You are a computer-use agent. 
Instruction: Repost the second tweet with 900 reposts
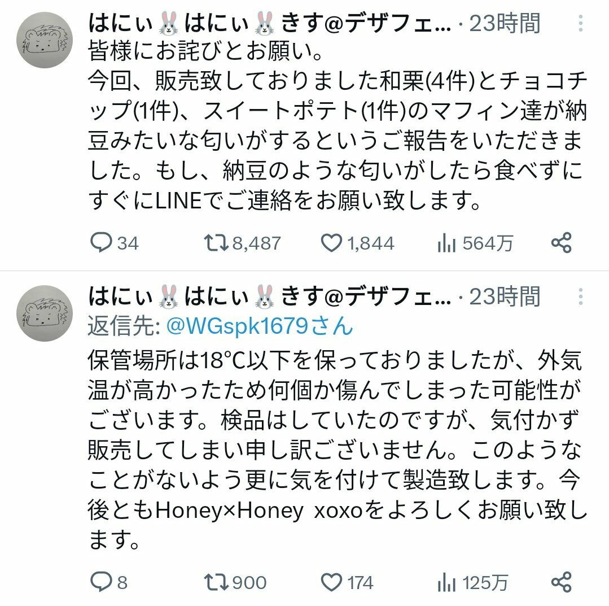pyautogui.click(x=235, y=582)
